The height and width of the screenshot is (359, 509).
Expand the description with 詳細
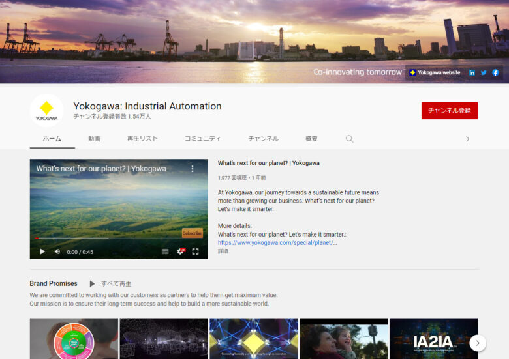click(x=223, y=251)
